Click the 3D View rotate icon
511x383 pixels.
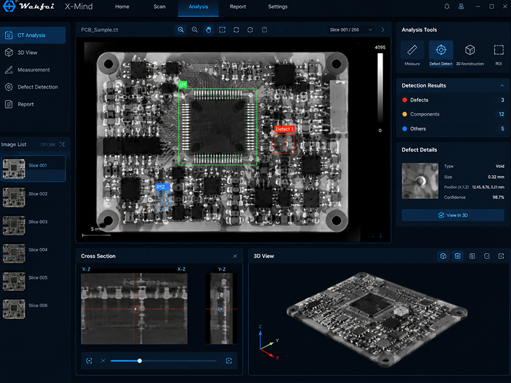(487, 257)
